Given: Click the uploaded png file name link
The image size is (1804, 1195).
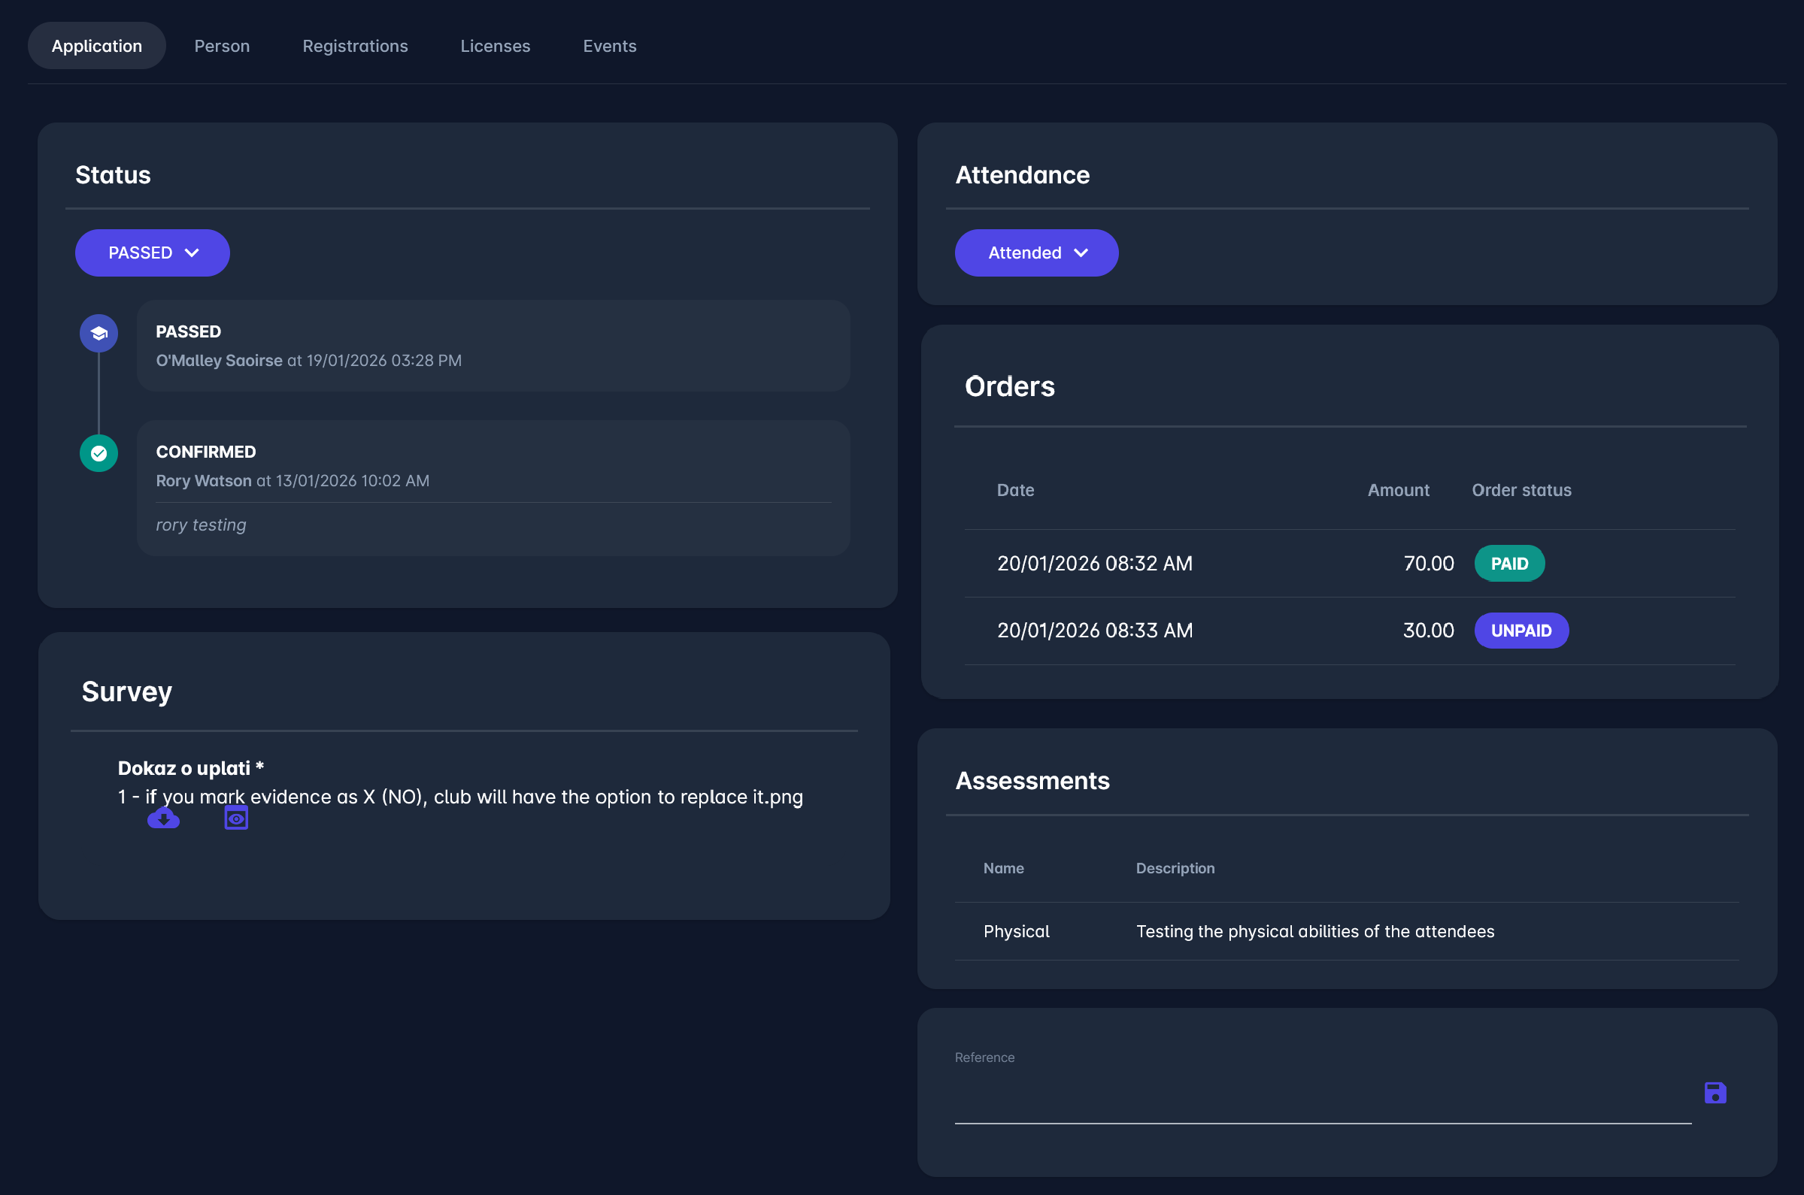Looking at the screenshot, I should [459, 797].
